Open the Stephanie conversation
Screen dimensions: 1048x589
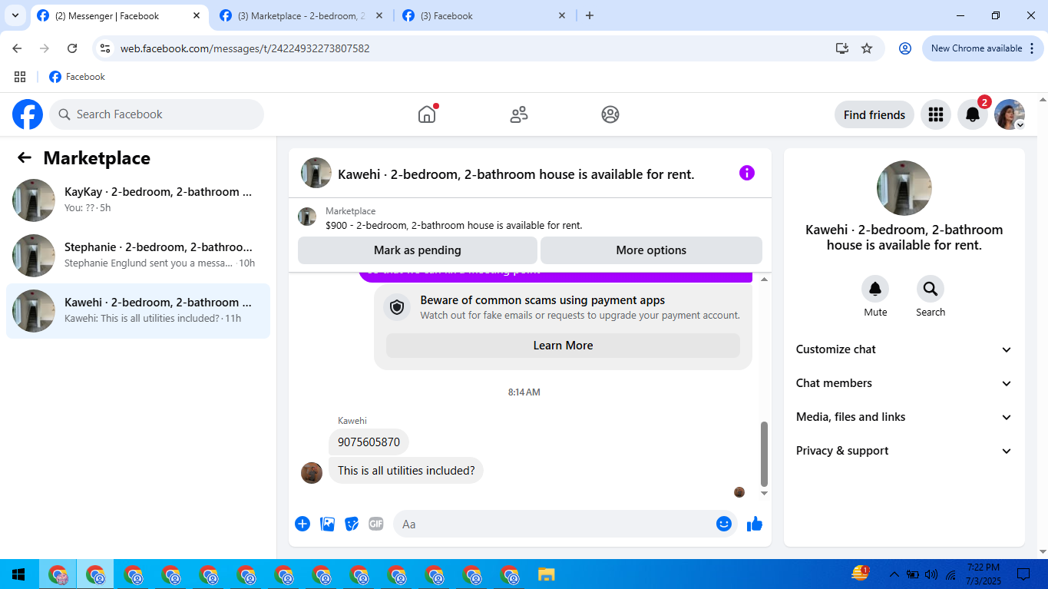(x=138, y=256)
